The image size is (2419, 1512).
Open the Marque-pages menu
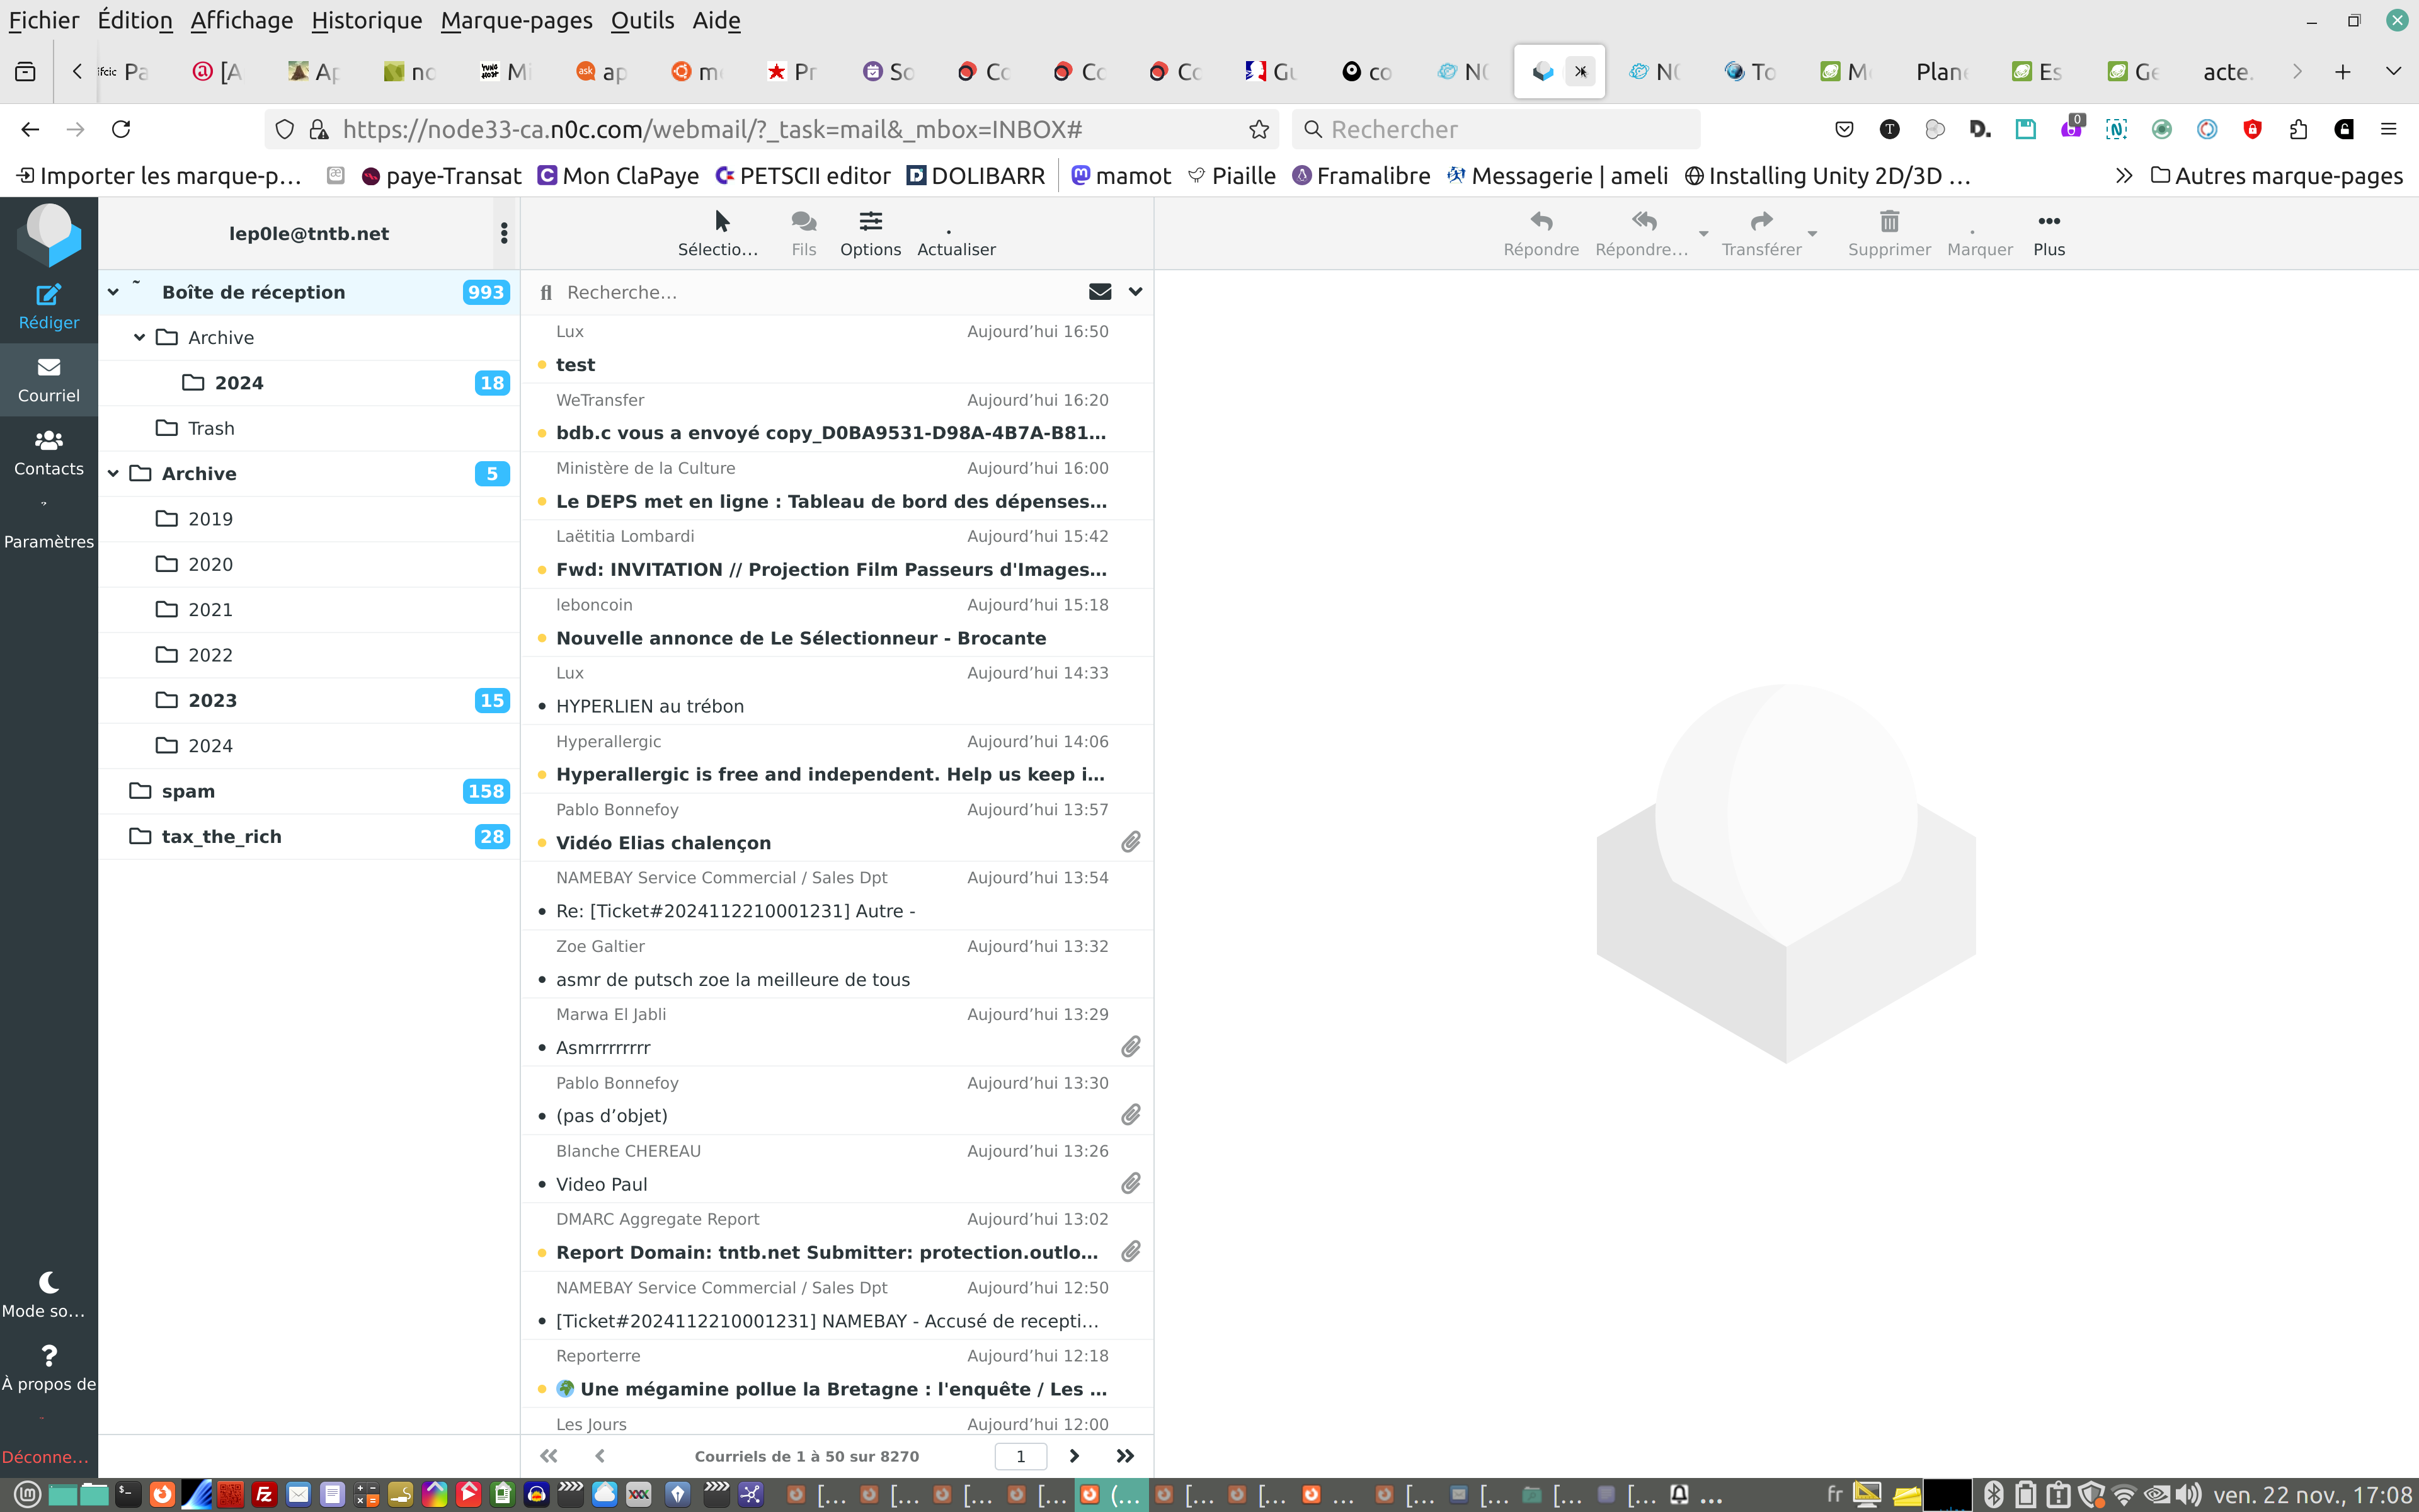(x=516, y=20)
